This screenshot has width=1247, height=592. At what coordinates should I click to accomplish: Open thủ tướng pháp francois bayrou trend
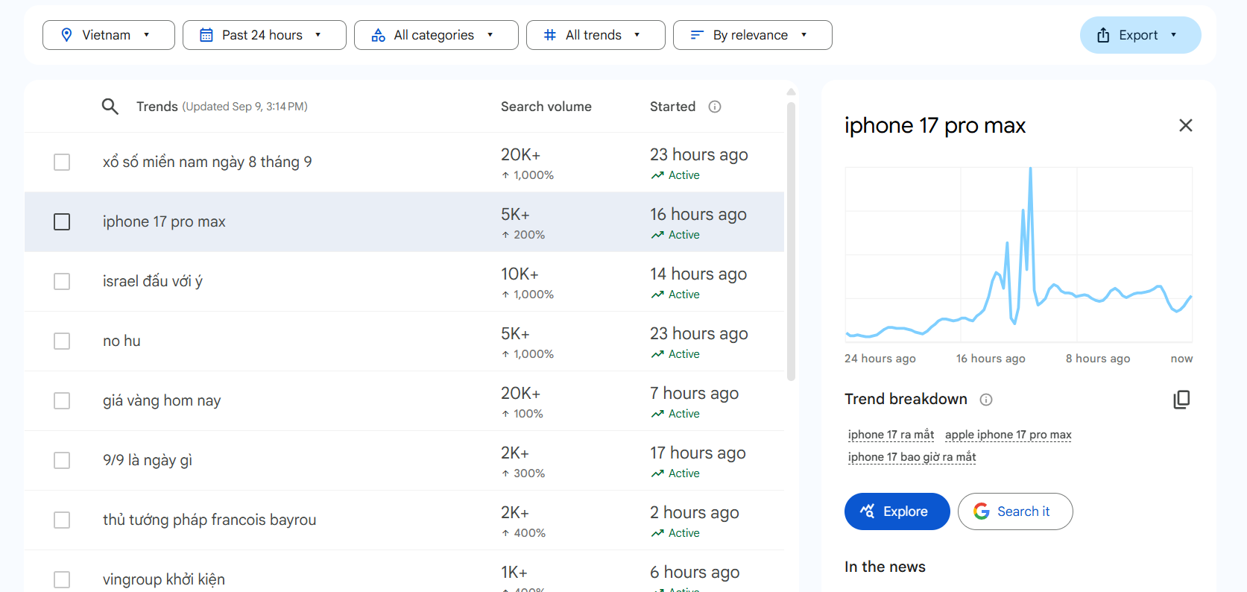coord(209,520)
